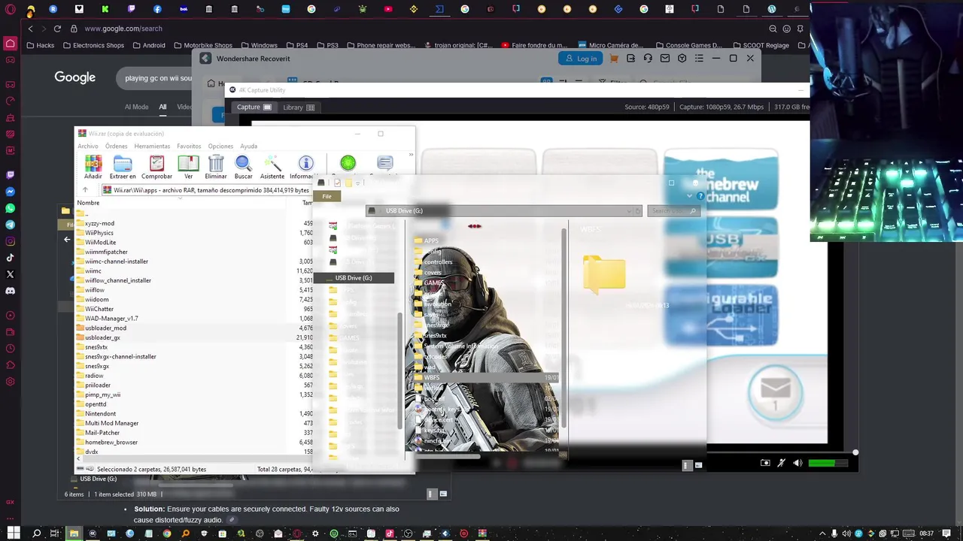The width and height of the screenshot is (963, 541).
Task: Click the File tab in Explorer window
Action: point(327,196)
